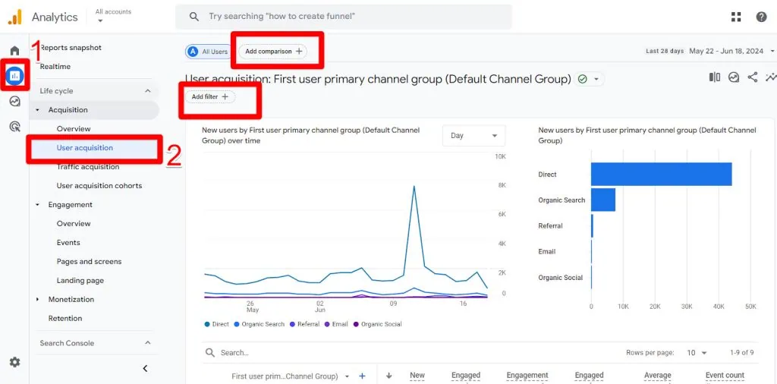Open the Insights icon in report header
The height and width of the screenshot is (384, 777).
771,77
